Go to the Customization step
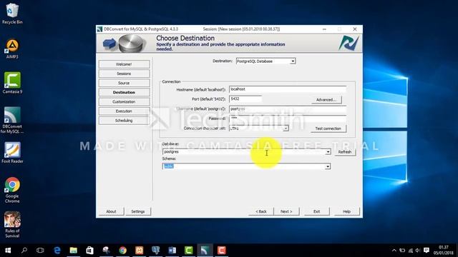 (124, 101)
